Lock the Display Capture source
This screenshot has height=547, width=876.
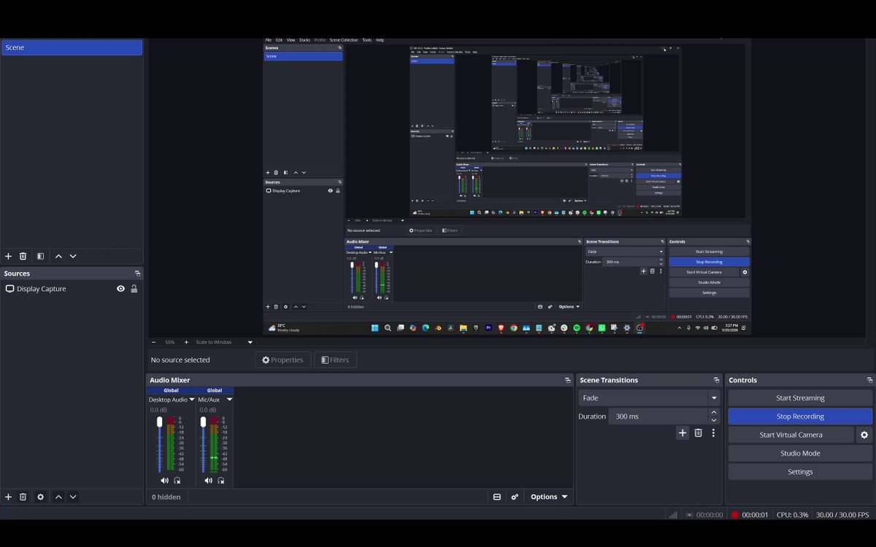pyautogui.click(x=134, y=289)
